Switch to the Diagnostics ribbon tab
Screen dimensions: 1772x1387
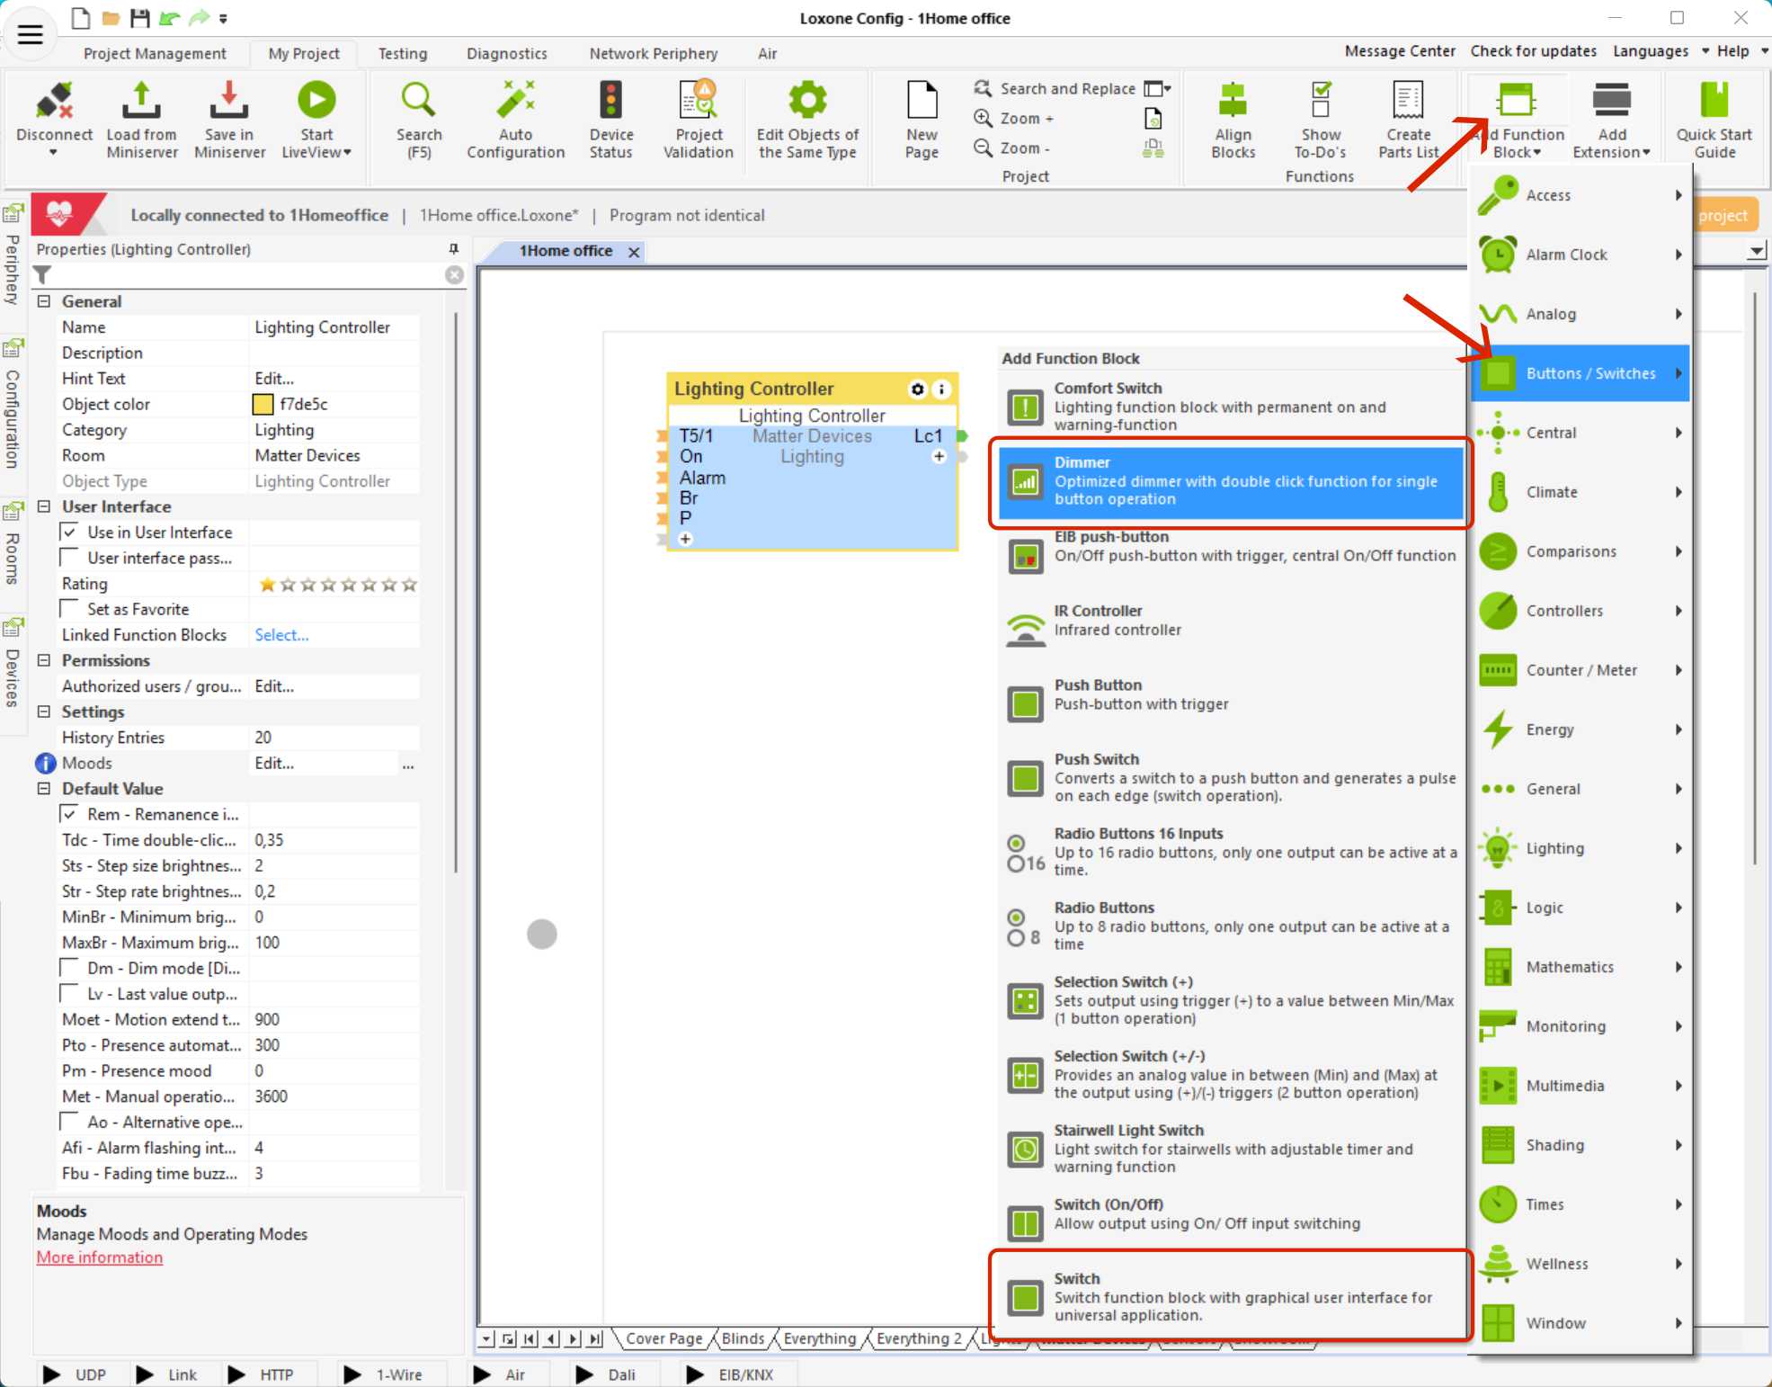[x=506, y=54]
